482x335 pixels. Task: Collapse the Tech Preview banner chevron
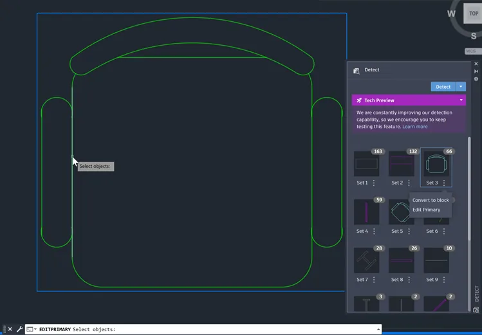(x=461, y=100)
